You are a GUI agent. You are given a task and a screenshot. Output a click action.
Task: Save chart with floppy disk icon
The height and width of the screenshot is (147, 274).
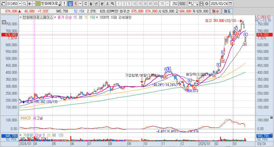point(201,4)
